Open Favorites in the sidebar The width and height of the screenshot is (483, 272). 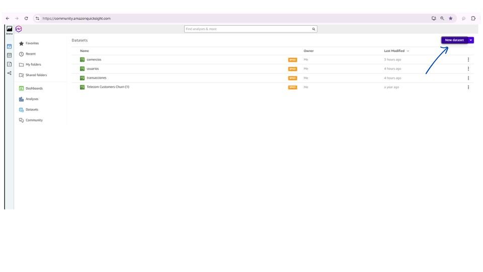(29, 43)
